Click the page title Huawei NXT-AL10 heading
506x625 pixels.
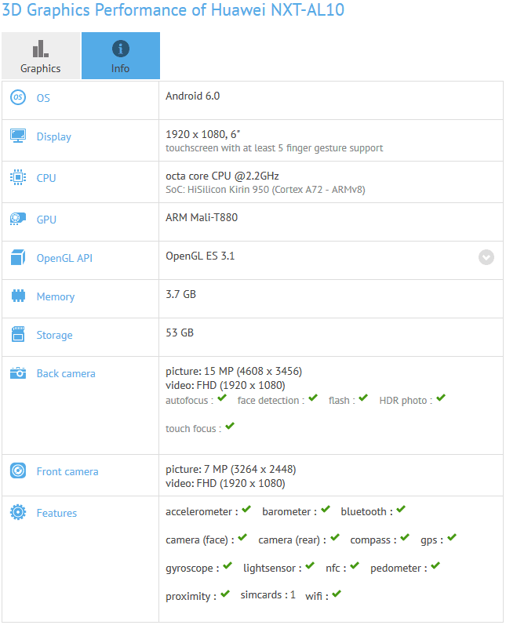pos(173,10)
